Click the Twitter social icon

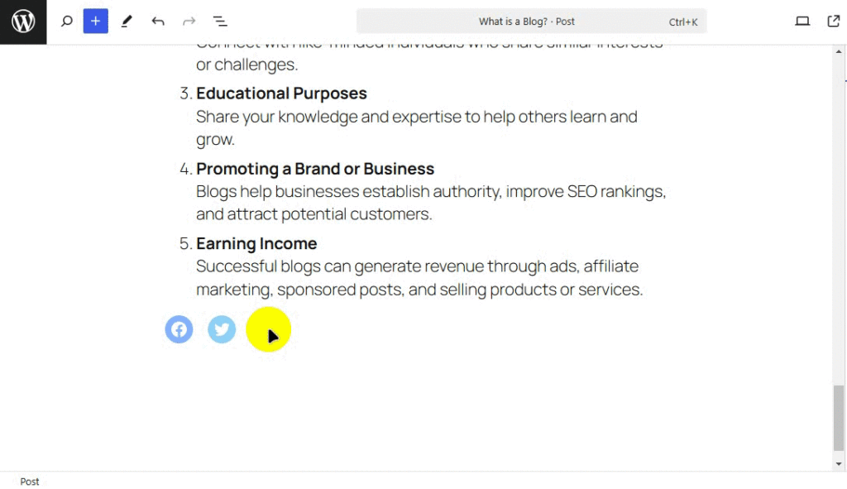coord(222,329)
